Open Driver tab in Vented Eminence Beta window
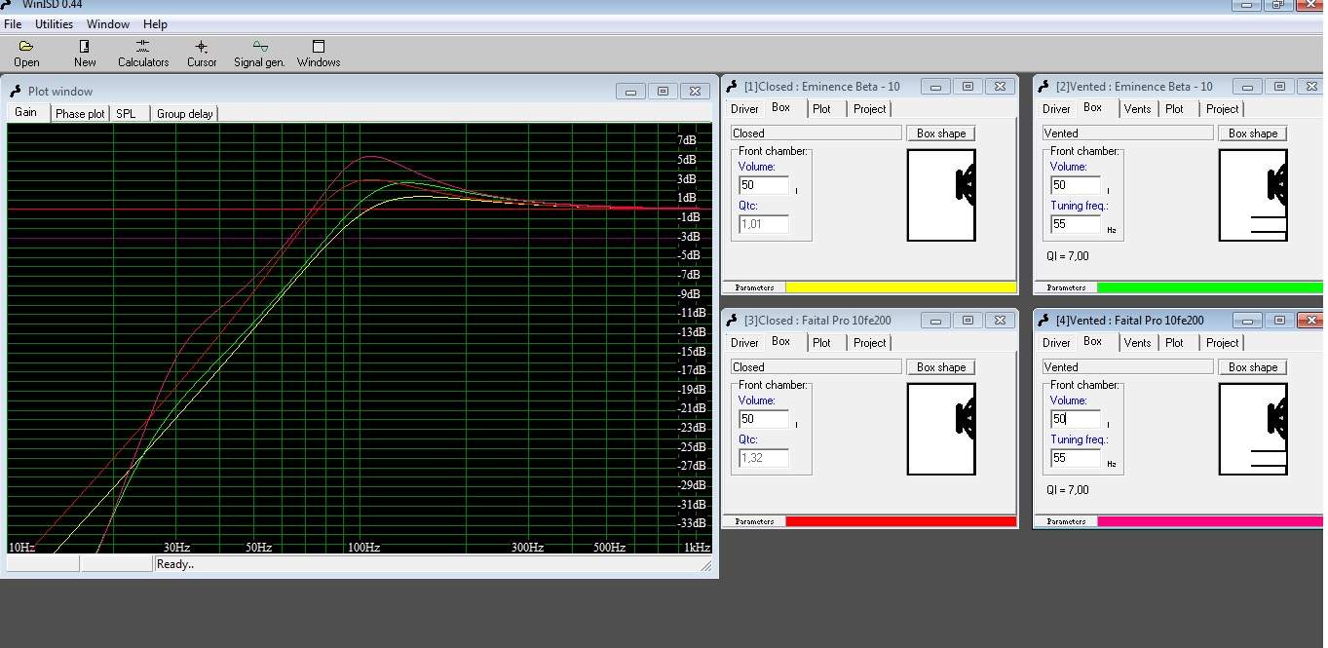 [1056, 109]
